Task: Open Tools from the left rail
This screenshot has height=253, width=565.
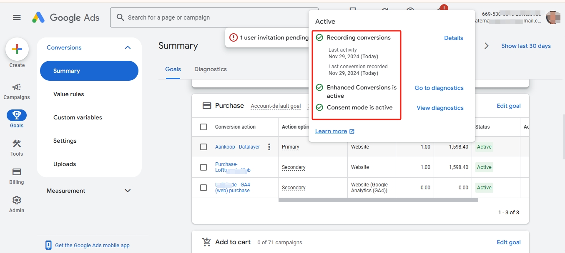Action: [x=17, y=148]
